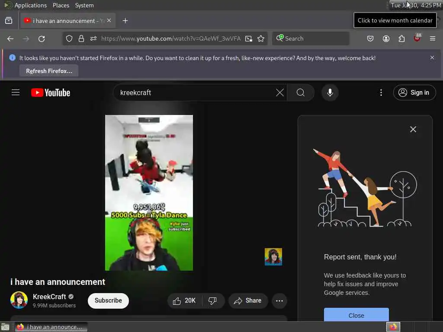Search with your voice microphone button
The width and height of the screenshot is (443, 332).
tap(330, 93)
